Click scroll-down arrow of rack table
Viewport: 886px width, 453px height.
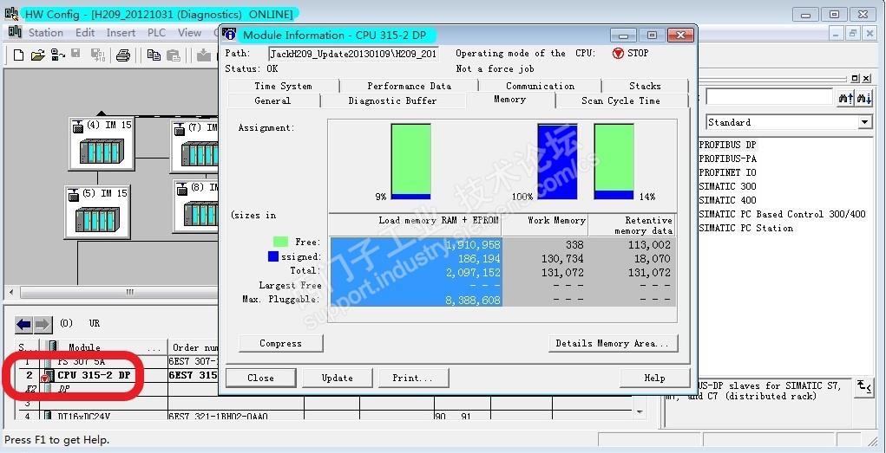pos(639,412)
